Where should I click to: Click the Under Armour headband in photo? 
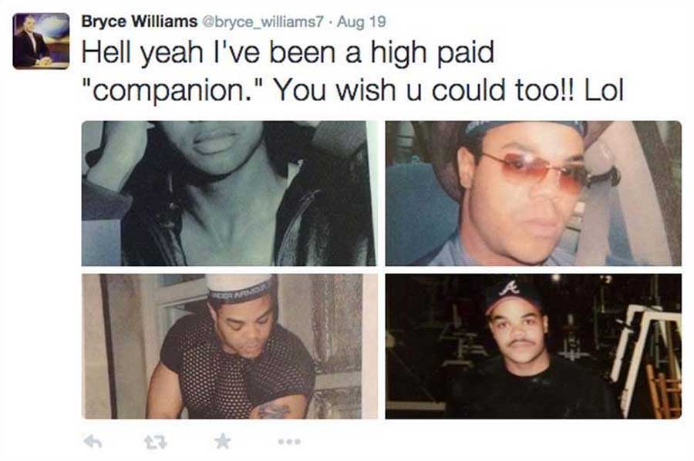pyautogui.click(x=240, y=289)
